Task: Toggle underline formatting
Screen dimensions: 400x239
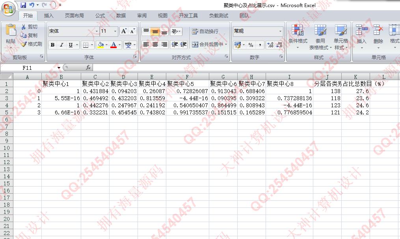Action: point(71,45)
